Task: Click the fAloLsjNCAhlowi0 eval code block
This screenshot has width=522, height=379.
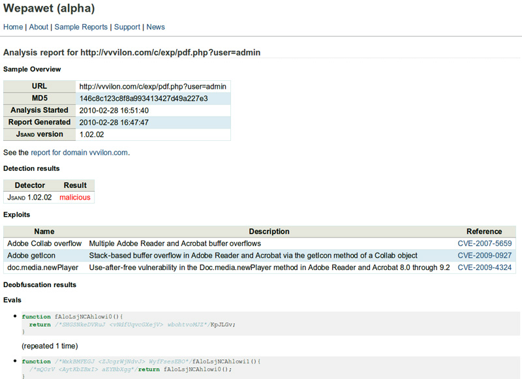Action: point(130,320)
